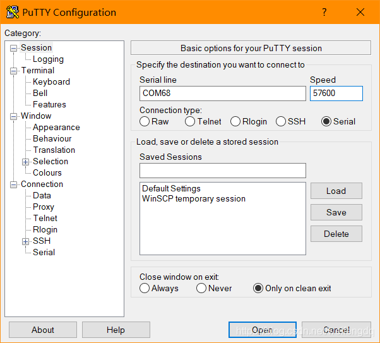The height and width of the screenshot is (343, 380).
Task: Focus the Saved Sessions name field
Action: [222, 171]
